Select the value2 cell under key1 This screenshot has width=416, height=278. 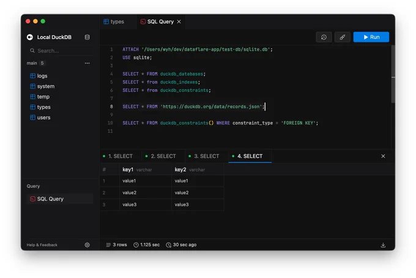click(x=146, y=193)
